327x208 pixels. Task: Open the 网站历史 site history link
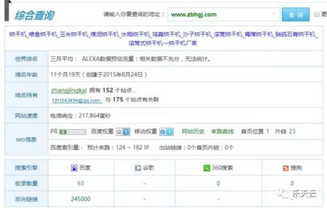(x=193, y=131)
